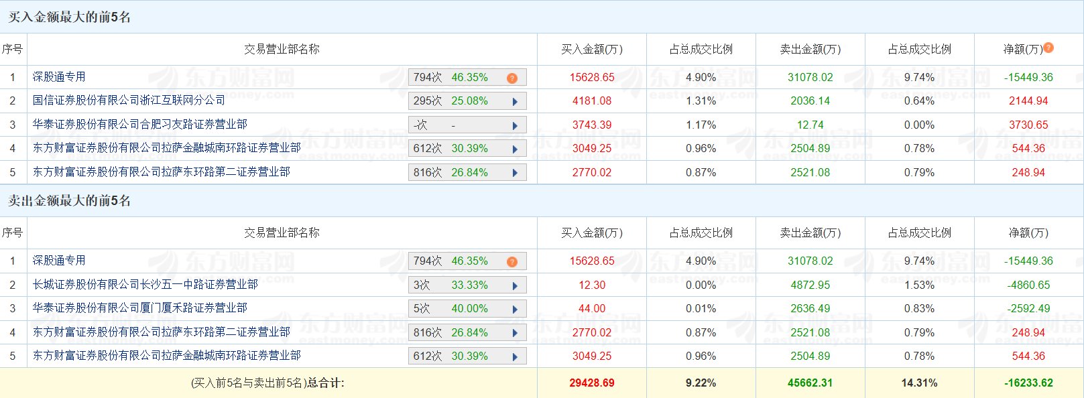
Task: Click 3次 33.33% stats box
Action: point(467,285)
